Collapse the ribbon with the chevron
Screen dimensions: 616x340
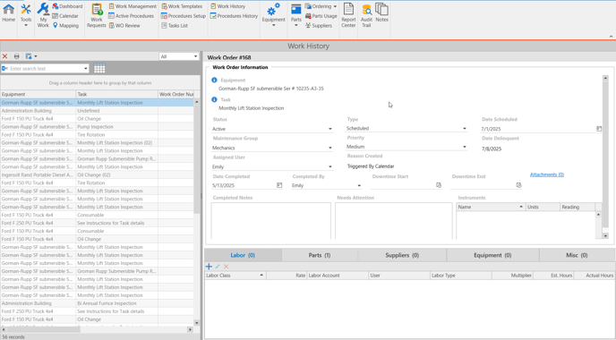click(611, 37)
